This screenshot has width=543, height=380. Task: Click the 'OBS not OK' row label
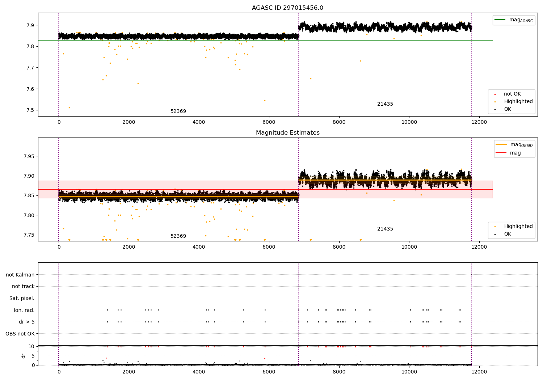[20, 334]
